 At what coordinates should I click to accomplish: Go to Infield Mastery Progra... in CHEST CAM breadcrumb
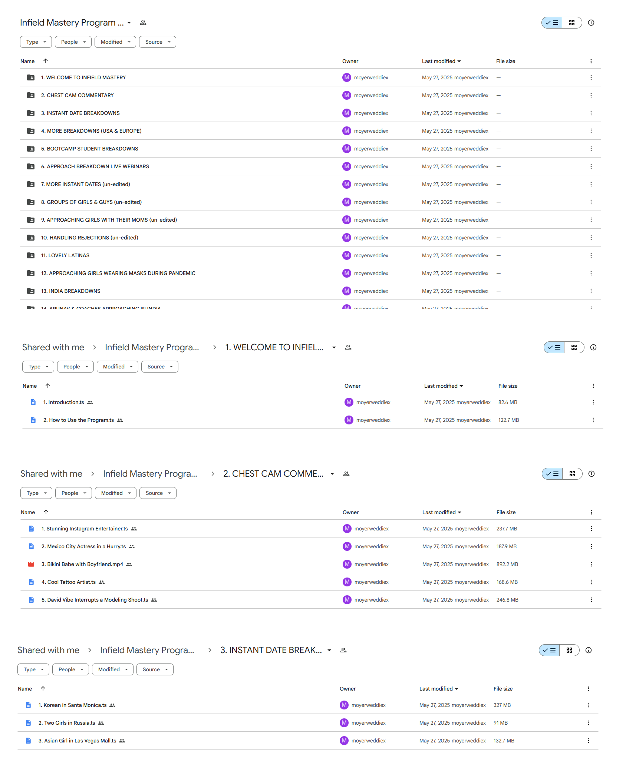click(x=150, y=474)
